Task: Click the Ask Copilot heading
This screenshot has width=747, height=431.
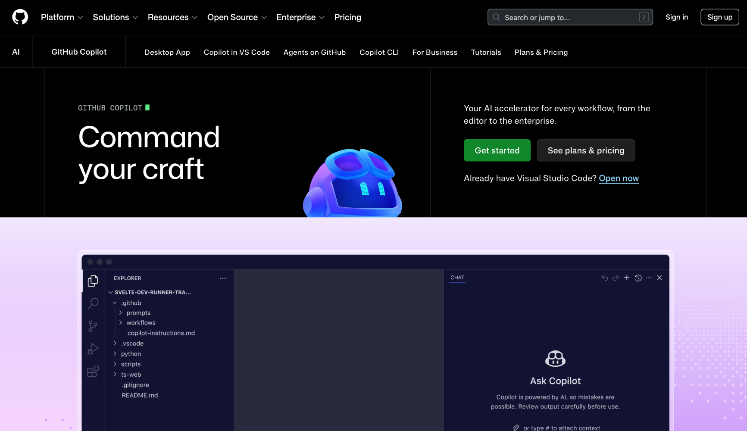Action: click(x=555, y=381)
